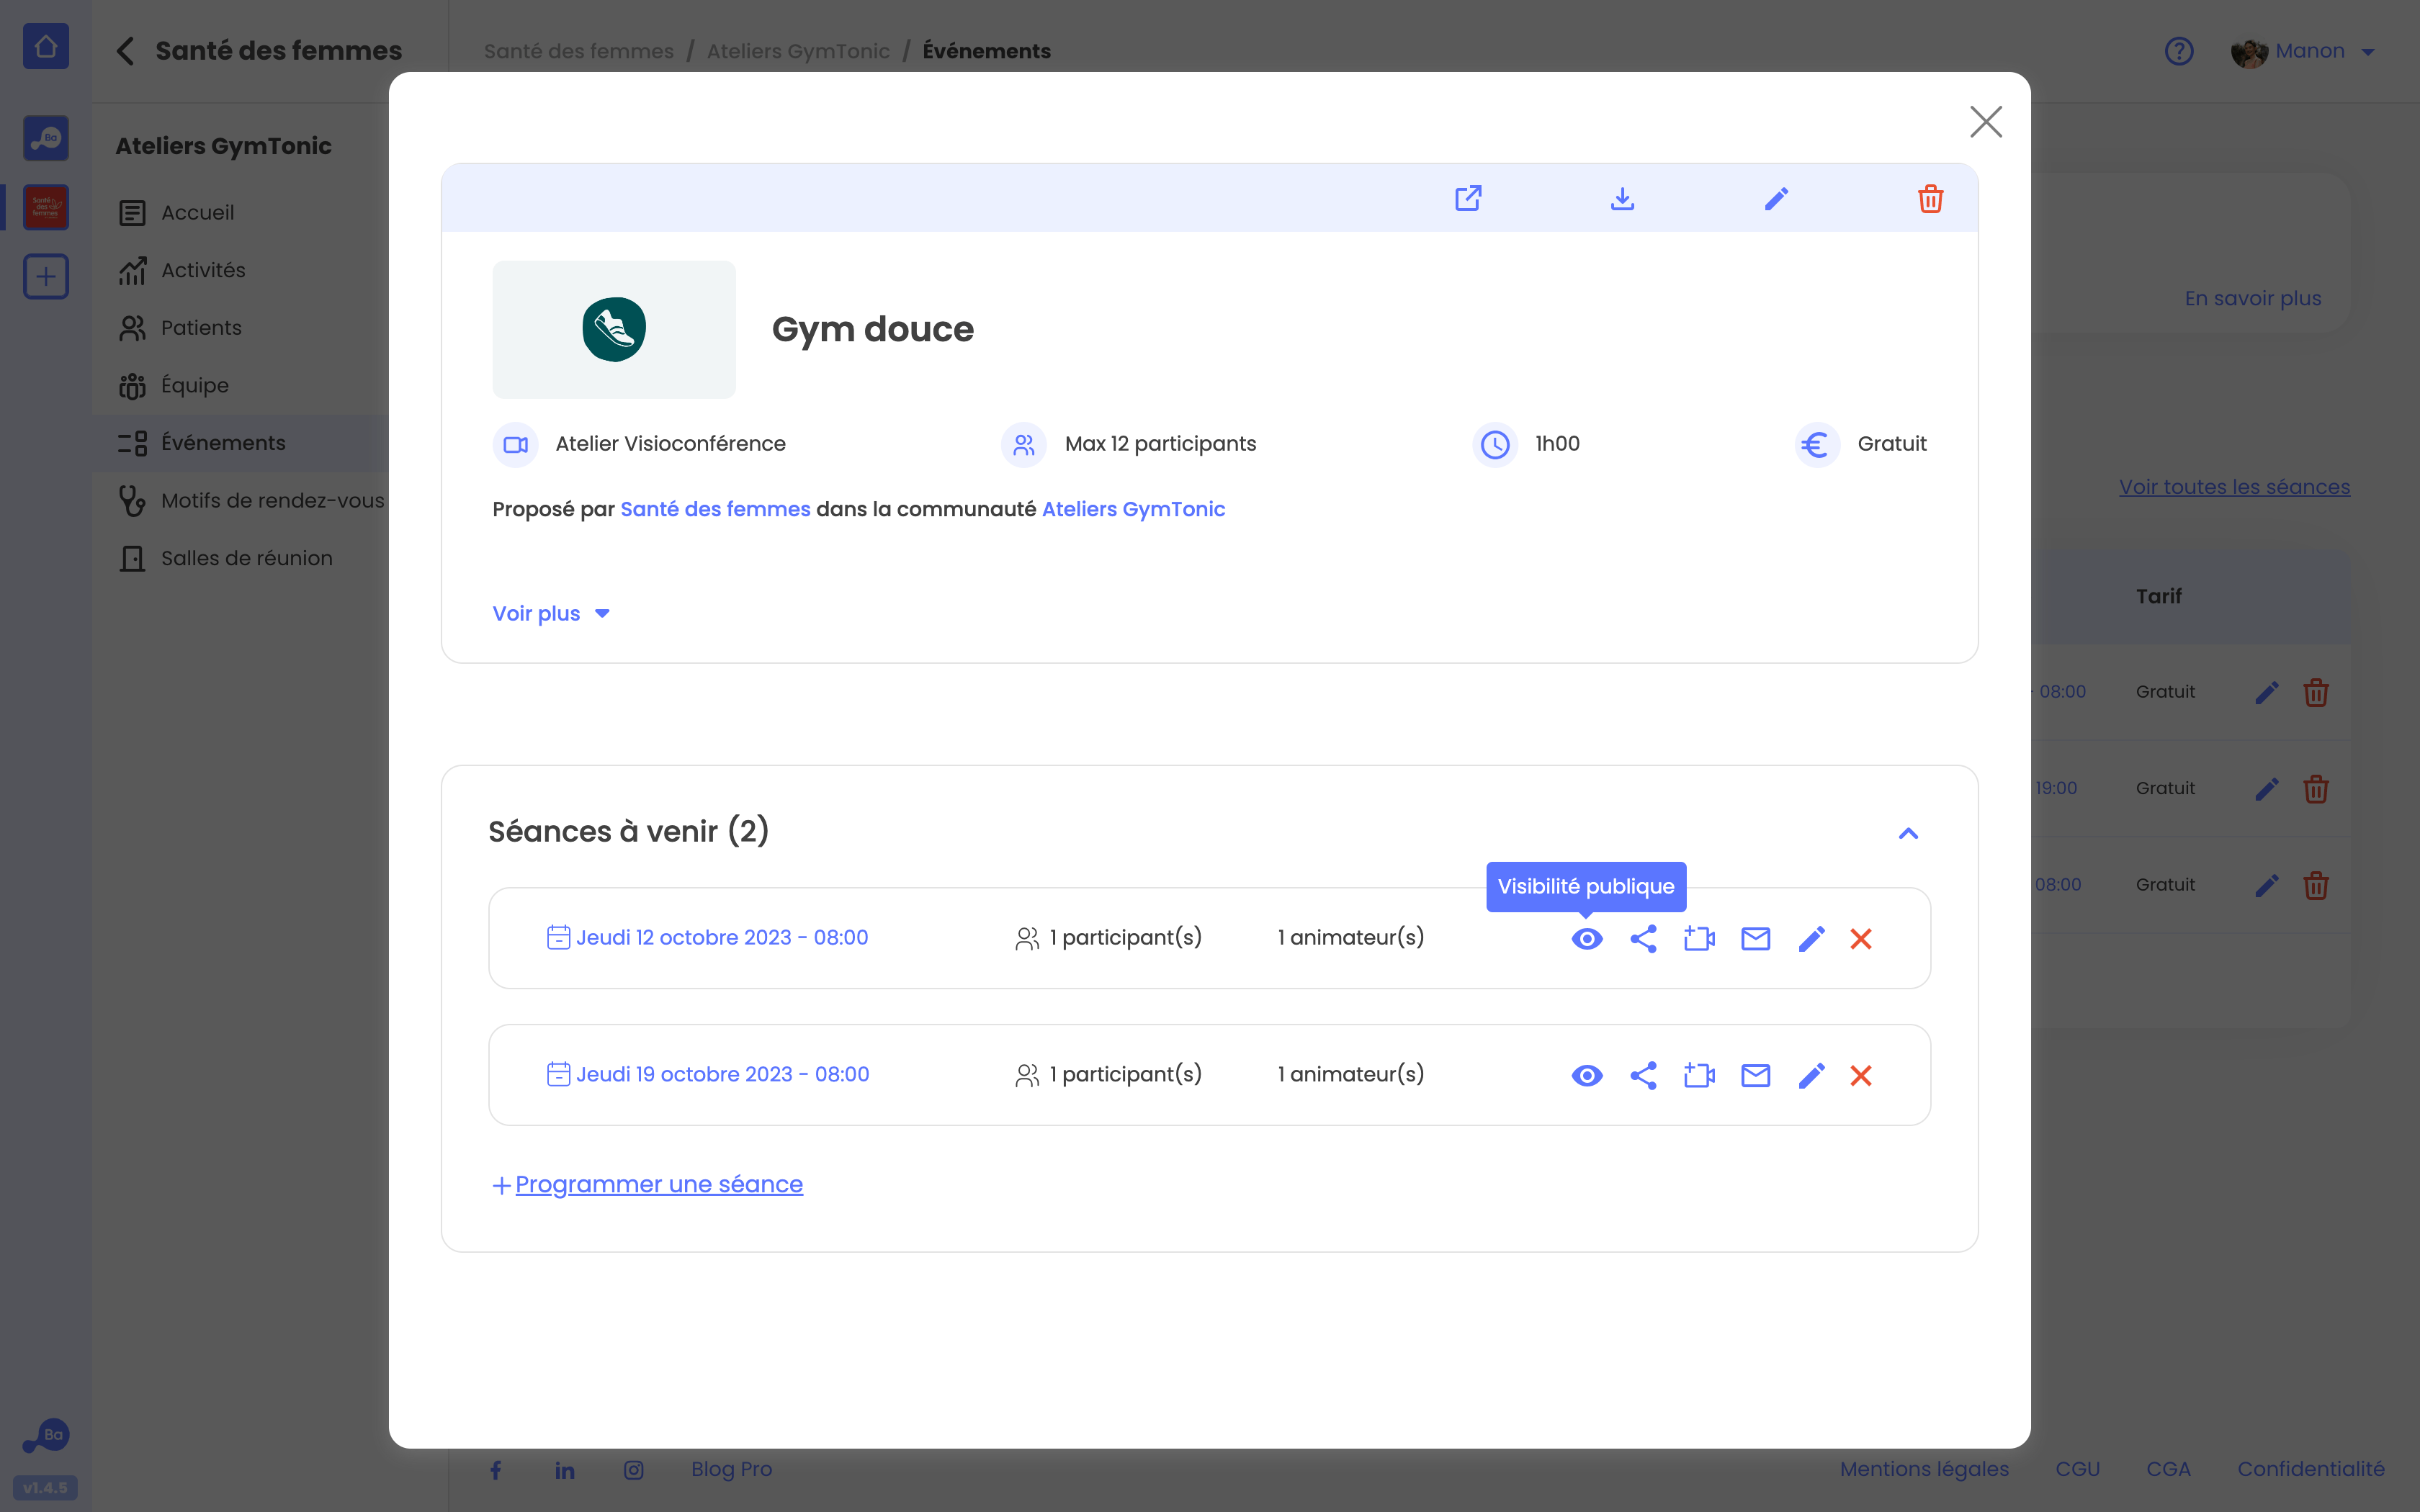Close the event details modal
The image size is (2420, 1512).
pos(1985,122)
